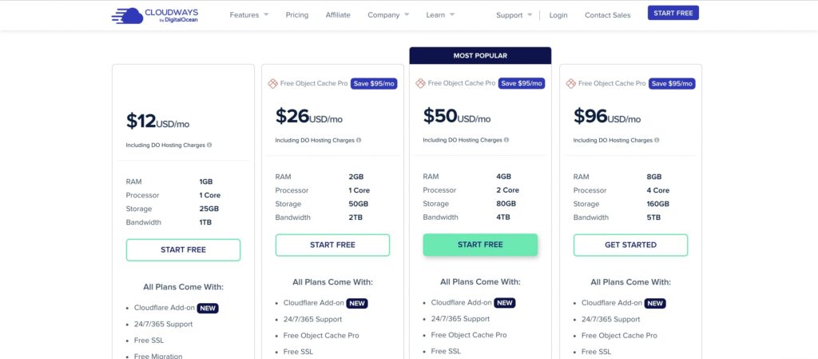The image size is (818, 359).
Task: Click START FREE button in header
Action: click(x=673, y=13)
